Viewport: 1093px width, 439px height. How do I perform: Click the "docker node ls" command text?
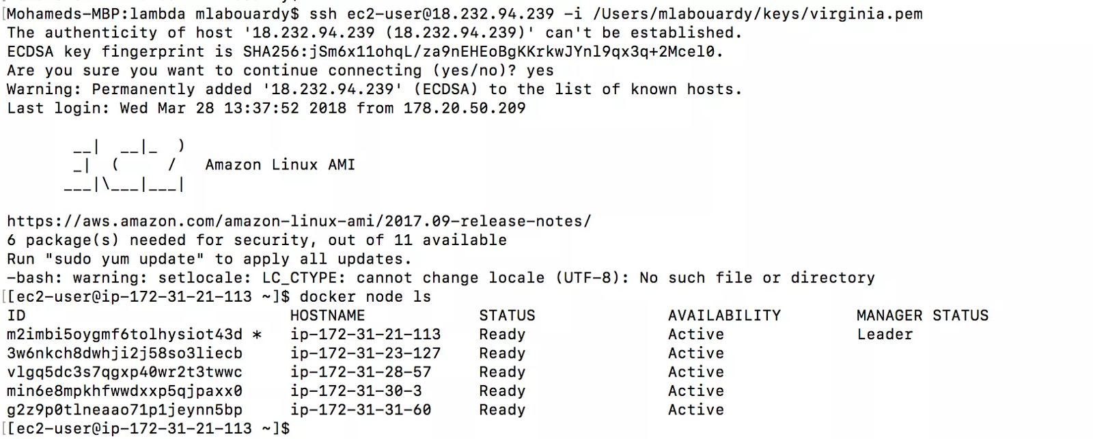point(365,297)
